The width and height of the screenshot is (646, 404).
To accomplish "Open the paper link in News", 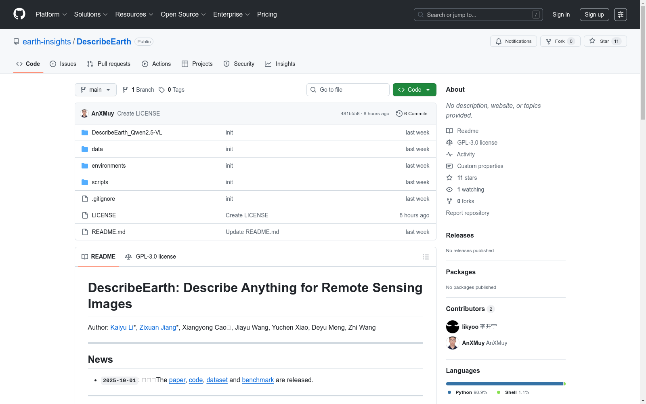I will pyautogui.click(x=177, y=380).
